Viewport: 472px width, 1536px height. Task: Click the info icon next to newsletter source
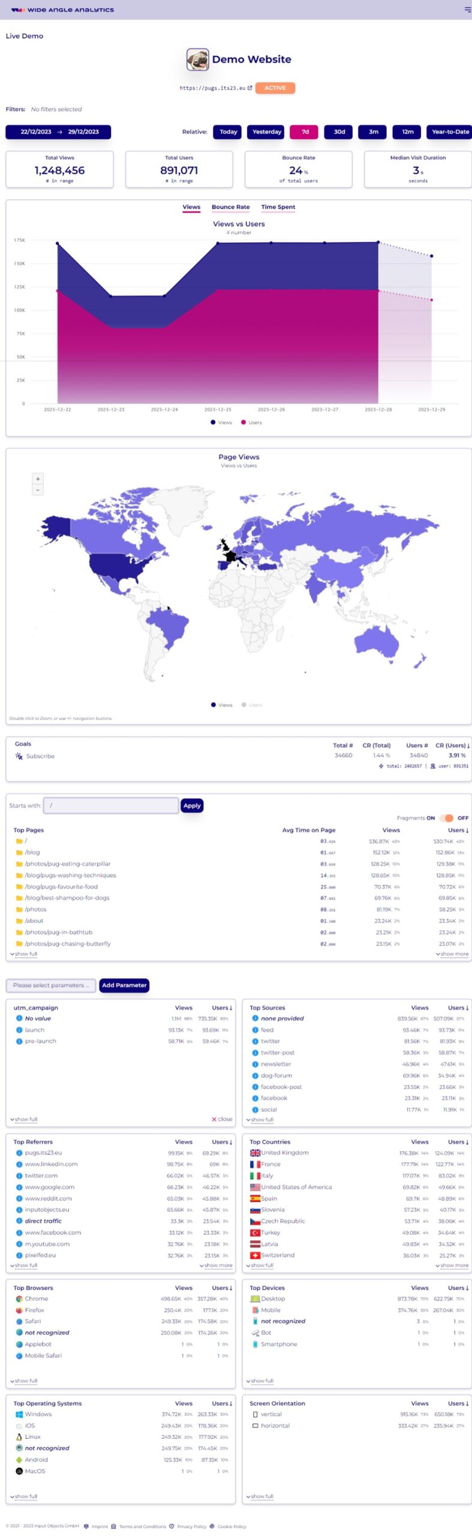click(x=255, y=1064)
